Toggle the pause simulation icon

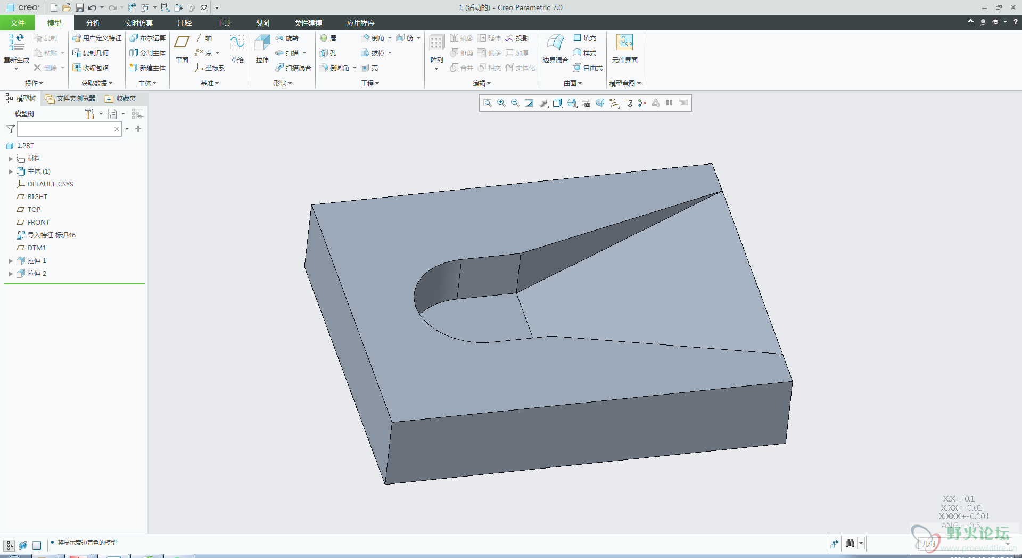click(670, 103)
